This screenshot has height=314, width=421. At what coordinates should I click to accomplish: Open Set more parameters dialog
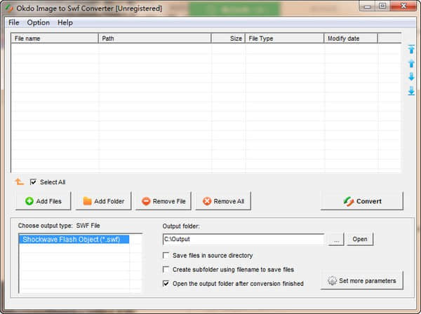[361, 280]
